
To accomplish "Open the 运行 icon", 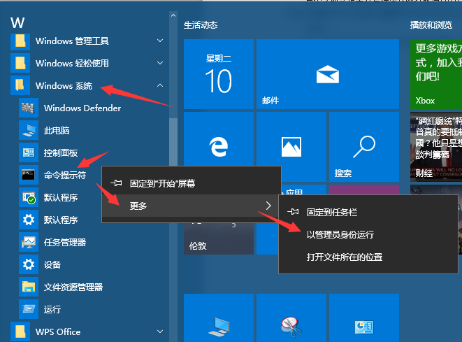I will coord(29,310).
